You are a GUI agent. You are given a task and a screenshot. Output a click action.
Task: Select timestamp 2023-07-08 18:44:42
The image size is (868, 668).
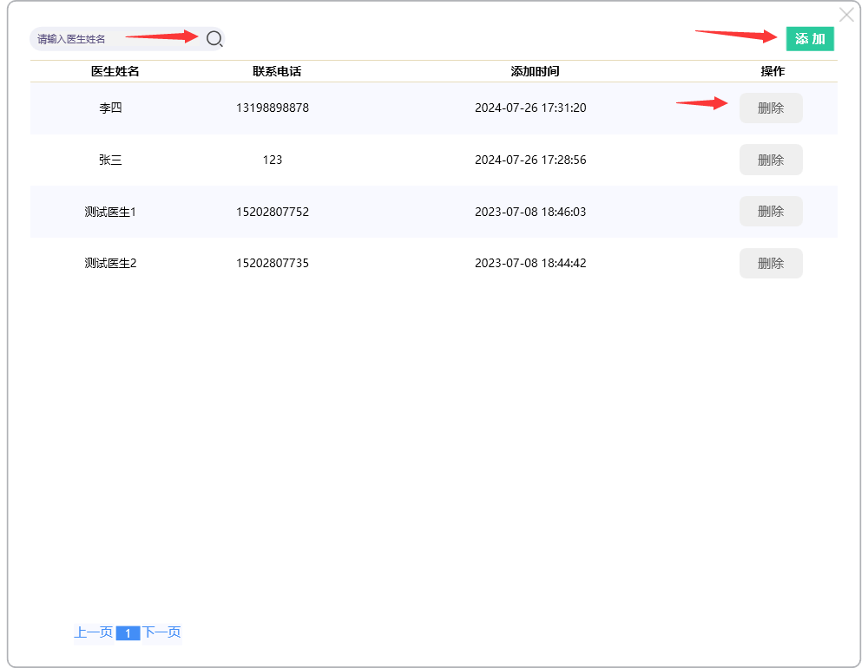(x=530, y=263)
